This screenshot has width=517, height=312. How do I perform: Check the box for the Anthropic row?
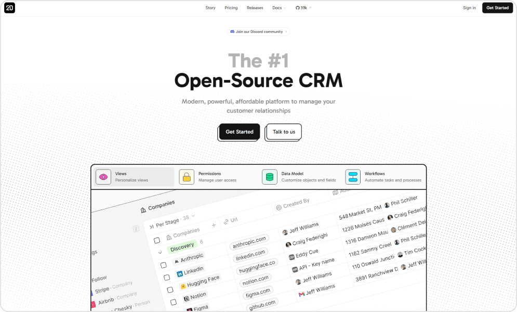[x=163, y=265]
